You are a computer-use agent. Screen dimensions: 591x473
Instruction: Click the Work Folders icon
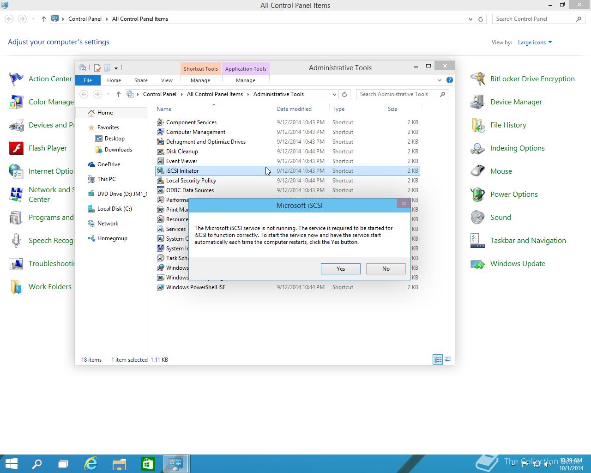click(16, 287)
